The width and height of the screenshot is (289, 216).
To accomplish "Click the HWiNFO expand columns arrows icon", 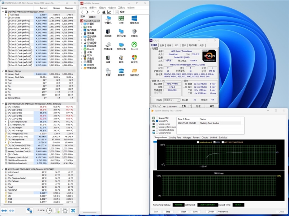I will 4,211.
